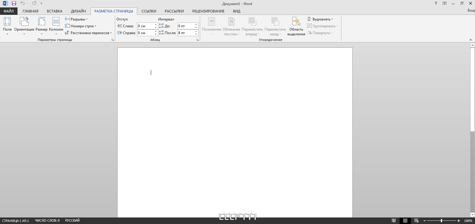The width and height of the screenshot is (475, 224).
Task: Click the Save icon in quick access toolbar
Action: 14,4
